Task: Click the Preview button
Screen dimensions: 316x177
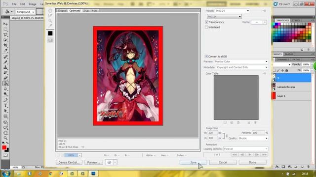Action: click(x=94, y=162)
